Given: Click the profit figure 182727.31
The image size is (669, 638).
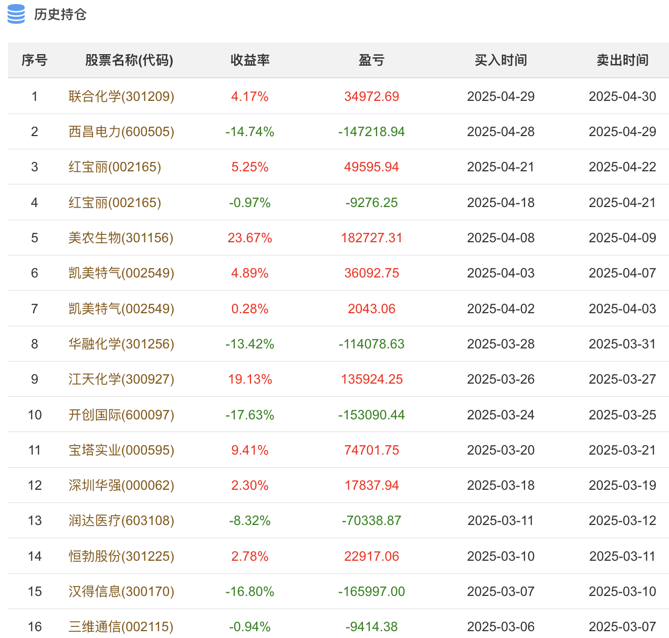Looking at the screenshot, I should 372,238.
